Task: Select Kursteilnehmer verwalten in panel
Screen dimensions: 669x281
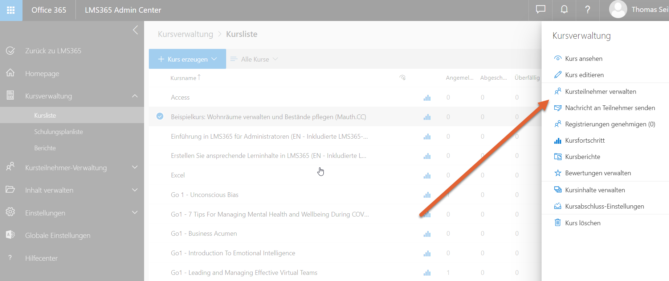Action: click(600, 92)
